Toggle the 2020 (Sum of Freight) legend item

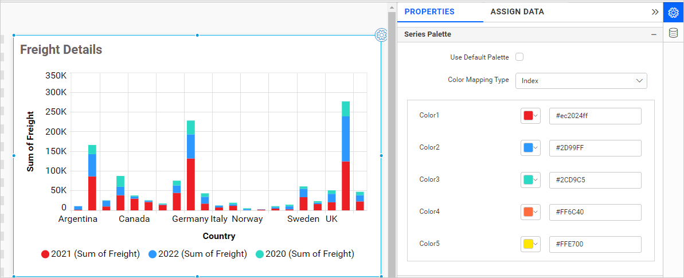[305, 254]
